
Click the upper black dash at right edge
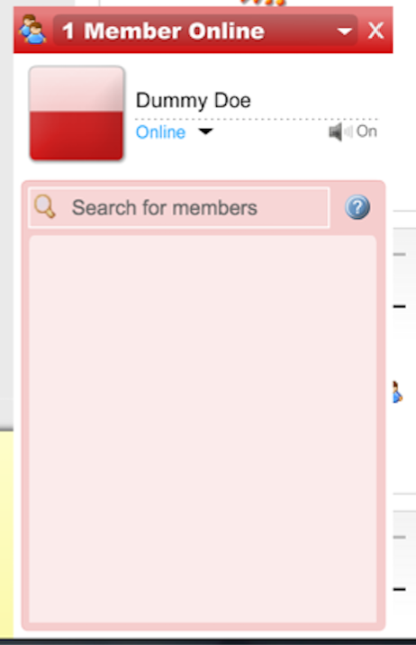pyautogui.click(x=400, y=306)
